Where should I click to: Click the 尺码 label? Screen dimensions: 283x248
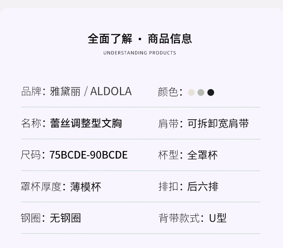pyautogui.click(x=31, y=155)
